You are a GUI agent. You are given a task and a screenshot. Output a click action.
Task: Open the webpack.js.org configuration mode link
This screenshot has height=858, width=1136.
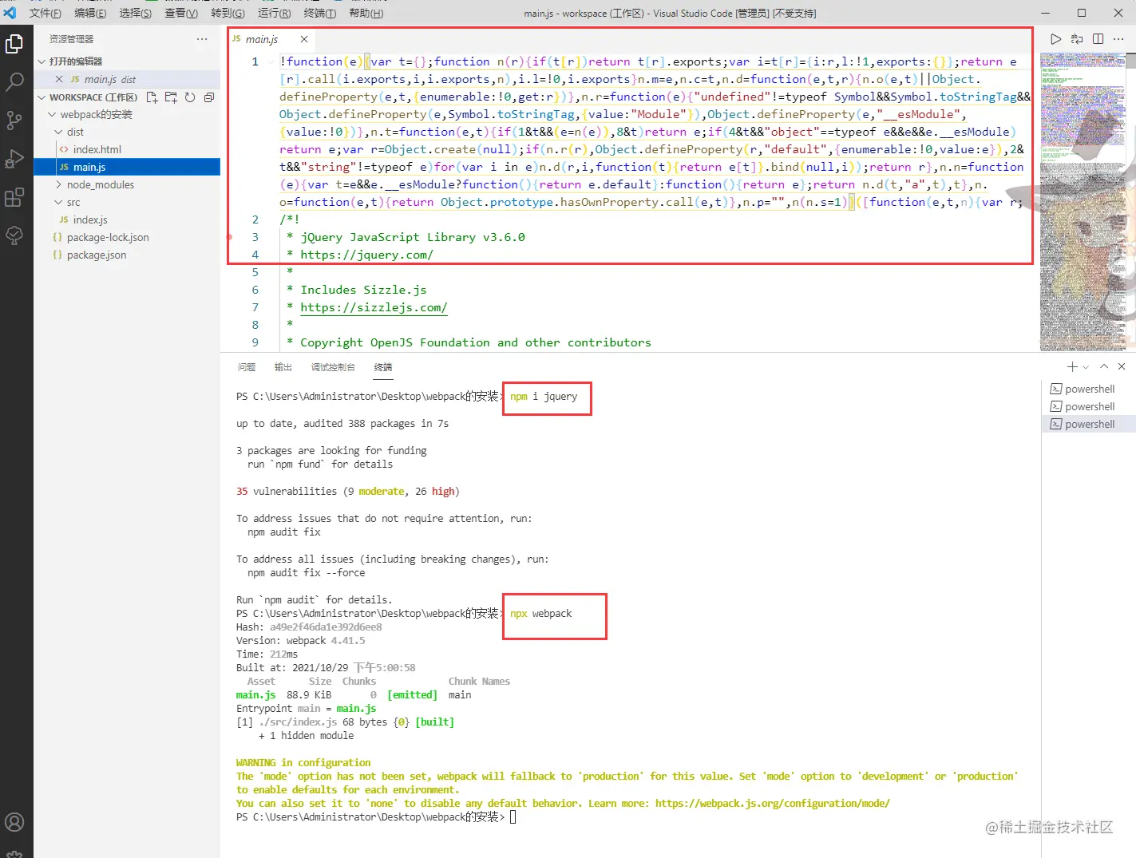[773, 804]
